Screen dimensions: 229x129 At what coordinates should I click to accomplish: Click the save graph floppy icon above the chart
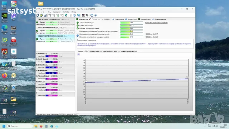(x=79, y=54)
